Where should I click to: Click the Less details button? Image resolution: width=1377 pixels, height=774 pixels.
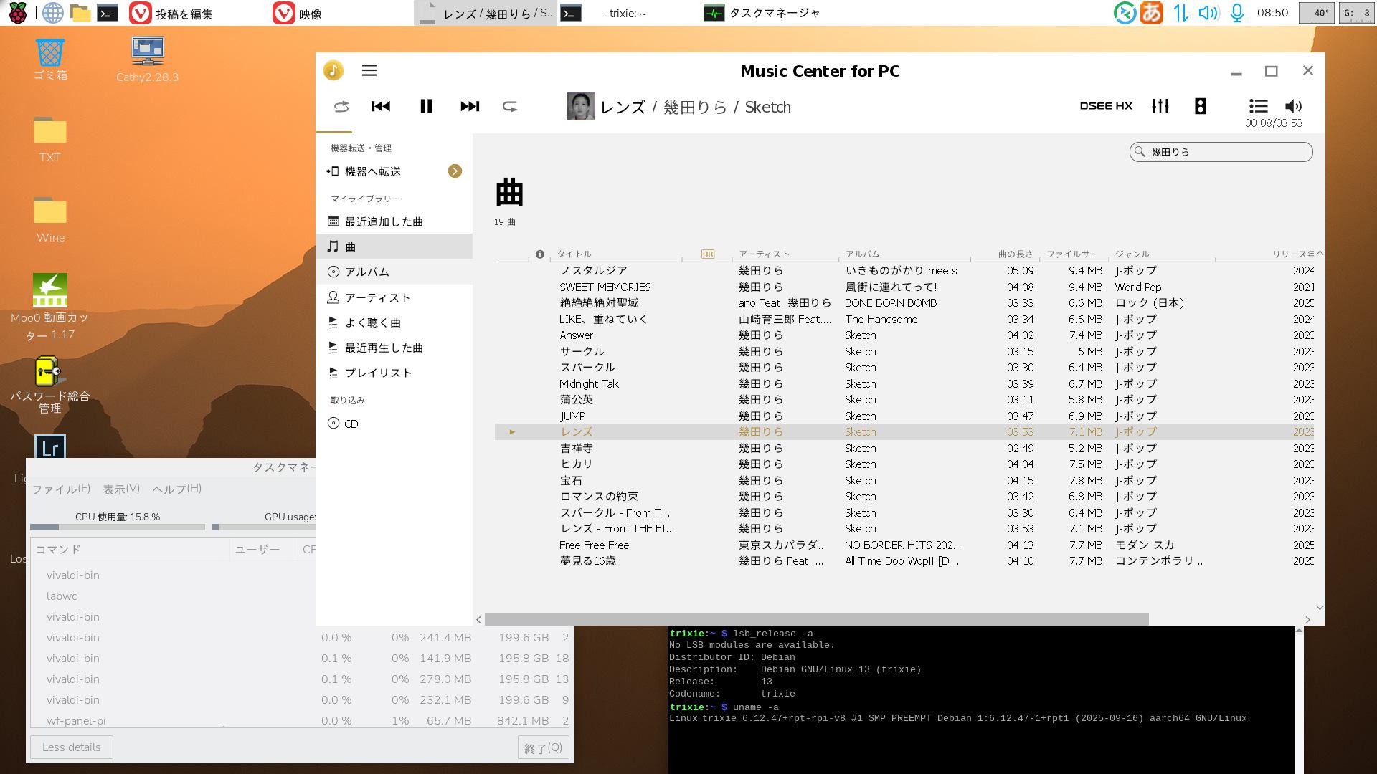coord(71,747)
